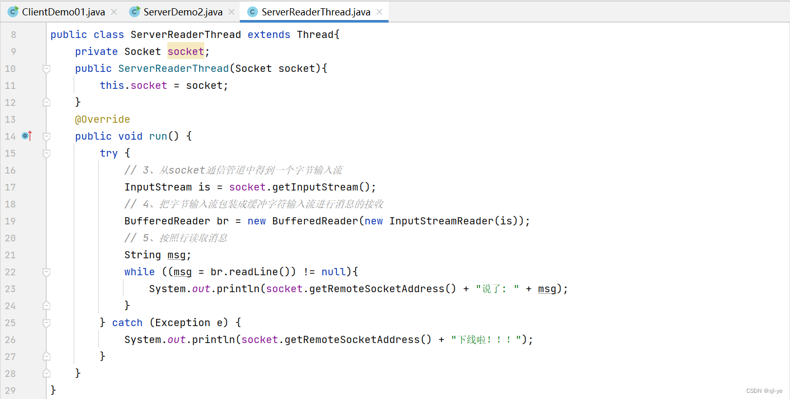
Task: Switch to the ClientDemo01.java tab
Action: click(x=63, y=12)
